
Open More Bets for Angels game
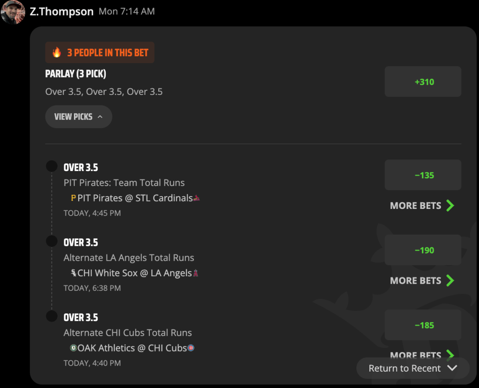pyautogui.click(x=422, y=280)
